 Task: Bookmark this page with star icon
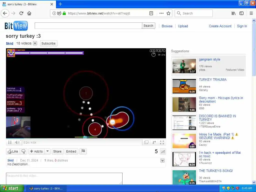pyautogui.click(x=168, y=13)
